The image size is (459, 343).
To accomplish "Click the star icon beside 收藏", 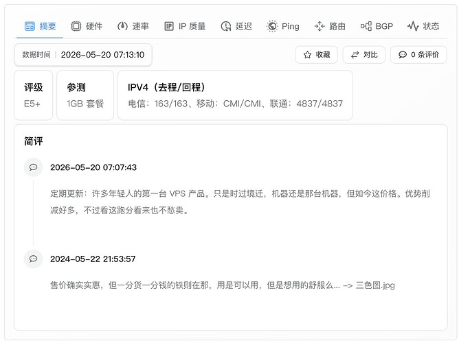I will [x=307, y=55].
